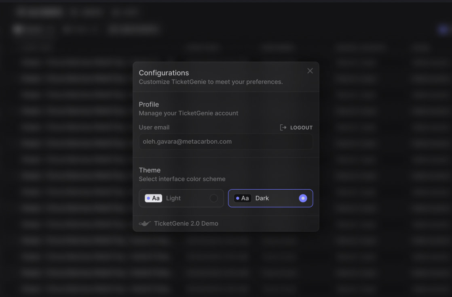Screen dimensions: 452x297
Task: Click the Theme section heading
Action: [x=150, y=170]
